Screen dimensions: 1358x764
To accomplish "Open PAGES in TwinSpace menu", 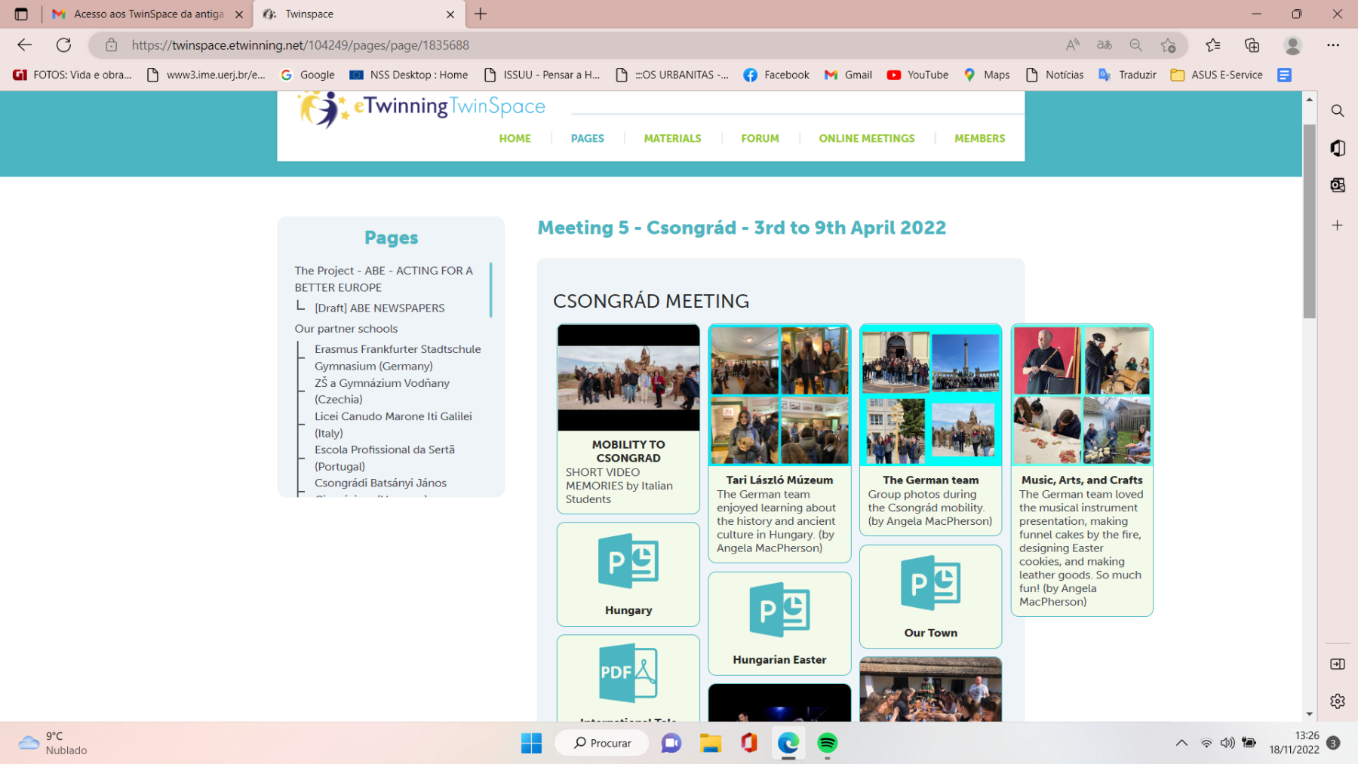I will [x=587, y=138].
